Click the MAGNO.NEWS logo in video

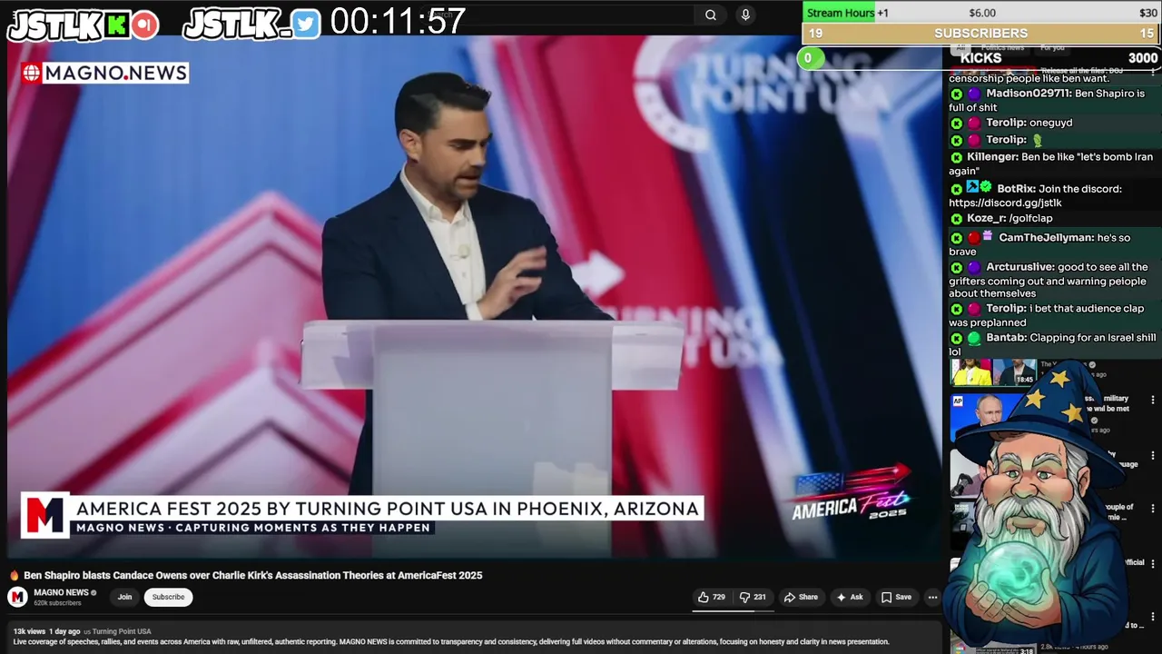click(x=105, y=74)
